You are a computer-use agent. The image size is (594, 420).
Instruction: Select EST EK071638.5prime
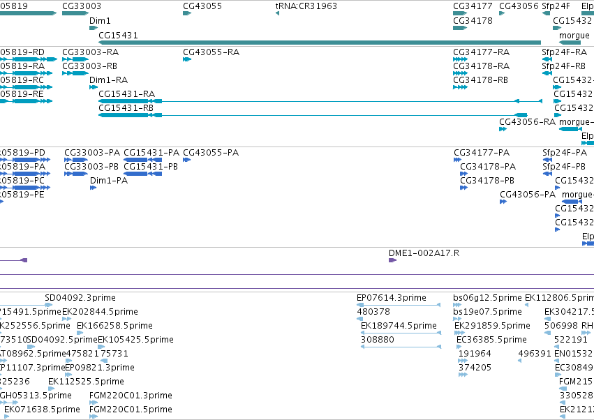click(x=42, y=410)
